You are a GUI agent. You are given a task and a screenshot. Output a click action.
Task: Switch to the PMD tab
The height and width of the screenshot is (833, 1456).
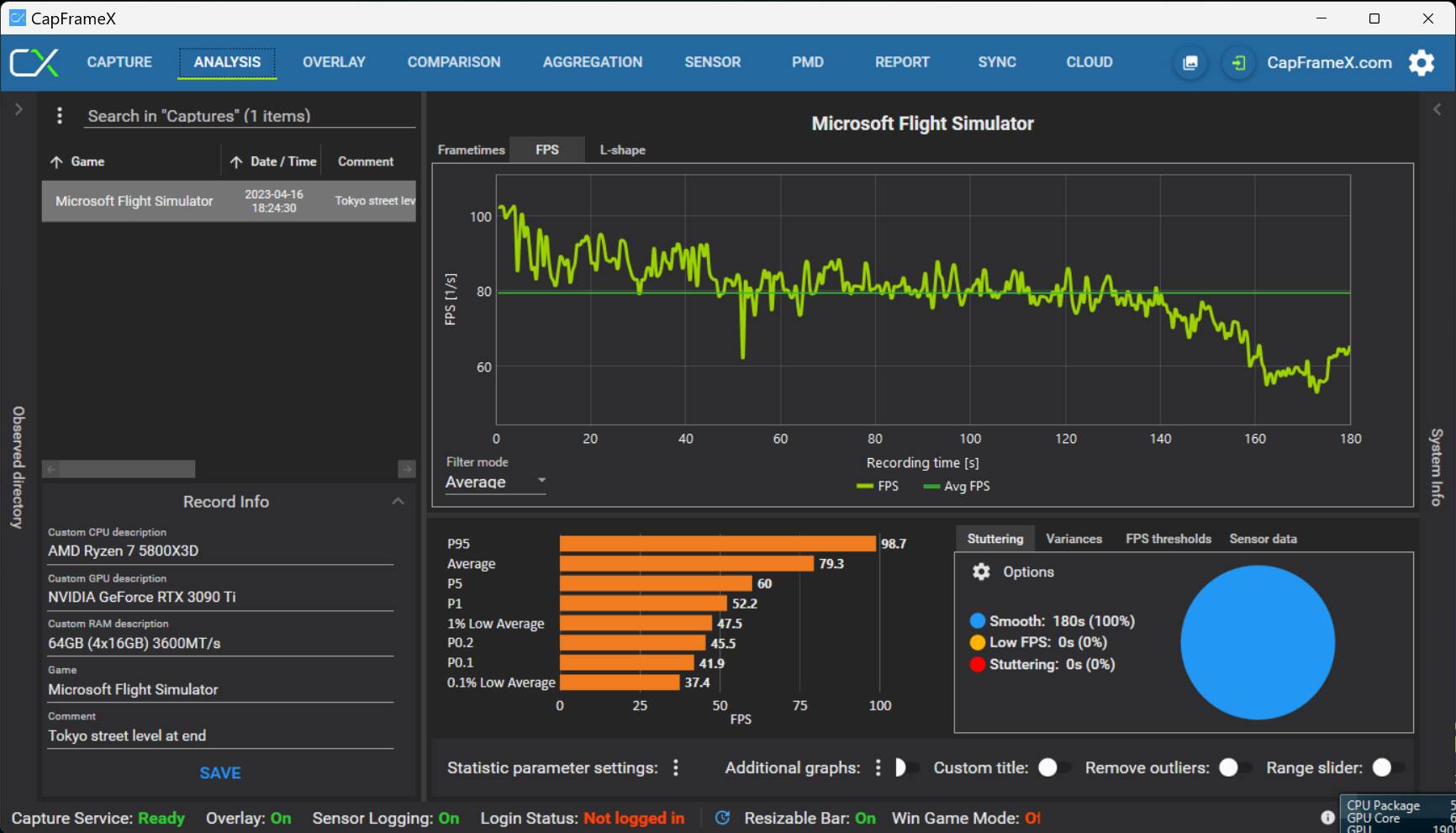[808, 62]
